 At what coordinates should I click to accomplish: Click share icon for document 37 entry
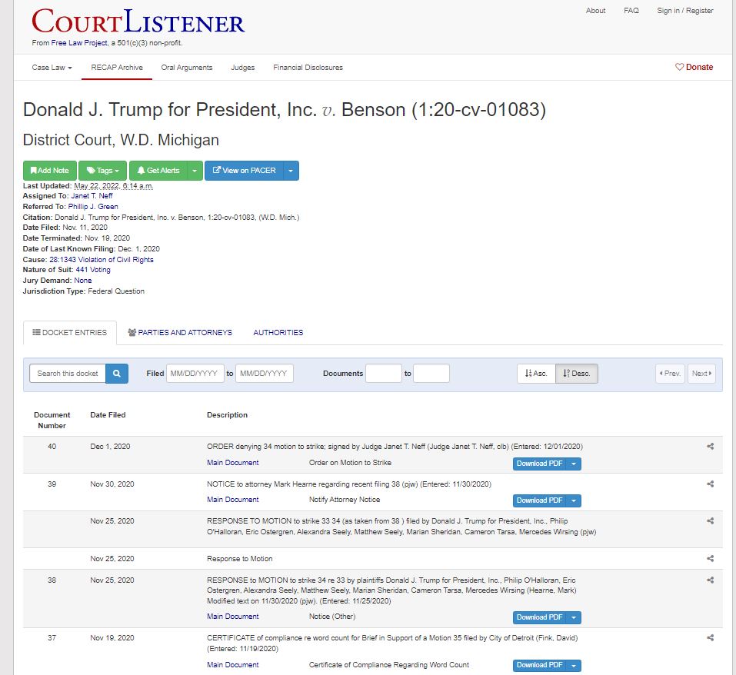[710, 638]
